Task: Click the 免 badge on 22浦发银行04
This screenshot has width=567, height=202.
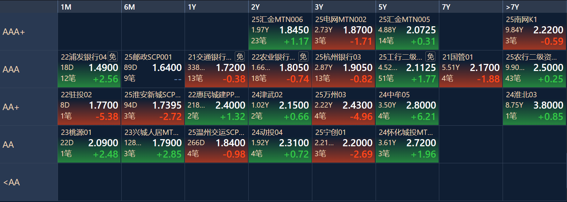Action: point(113,57)
